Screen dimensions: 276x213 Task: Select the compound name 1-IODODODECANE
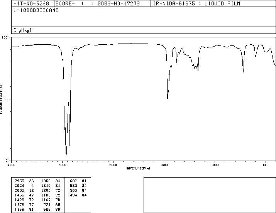point(36,10)
